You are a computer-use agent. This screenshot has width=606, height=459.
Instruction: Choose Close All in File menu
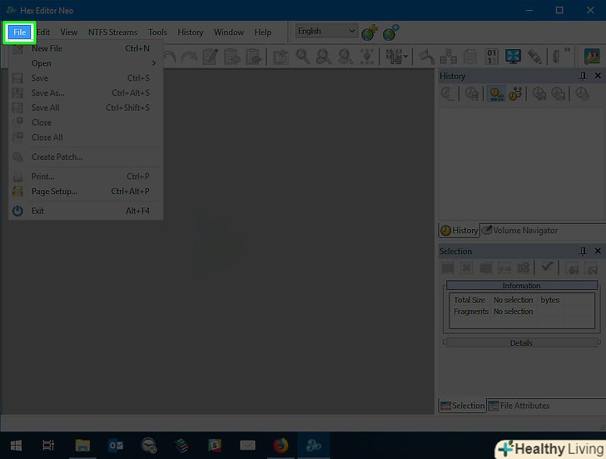(x=86, y=137)
